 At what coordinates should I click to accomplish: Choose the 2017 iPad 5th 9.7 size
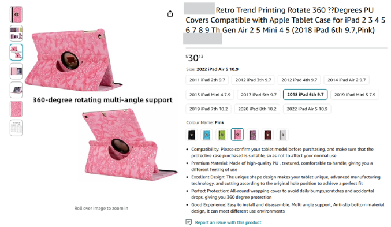click(259, 95)
